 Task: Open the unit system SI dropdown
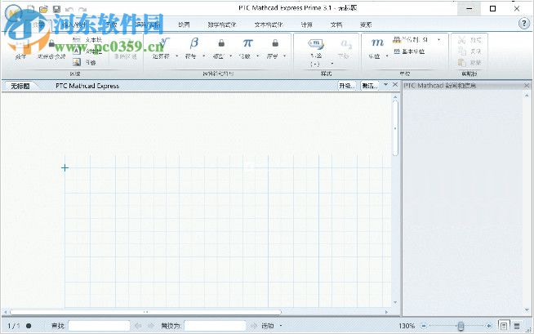pos(438,40)
